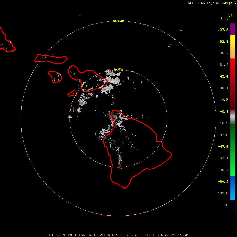
Task: Click the -63.1 legend value
Action: 223,158
